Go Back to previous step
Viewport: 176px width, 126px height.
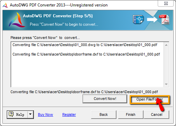[x=104, y=114]
